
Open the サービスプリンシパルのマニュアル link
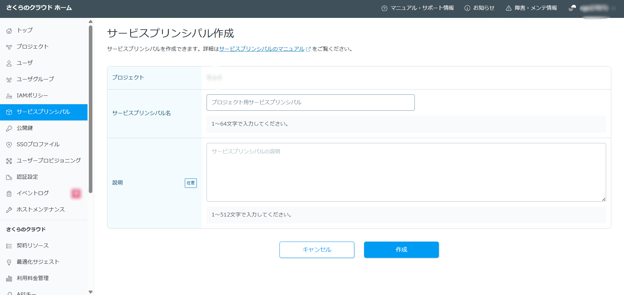point(262,49)
